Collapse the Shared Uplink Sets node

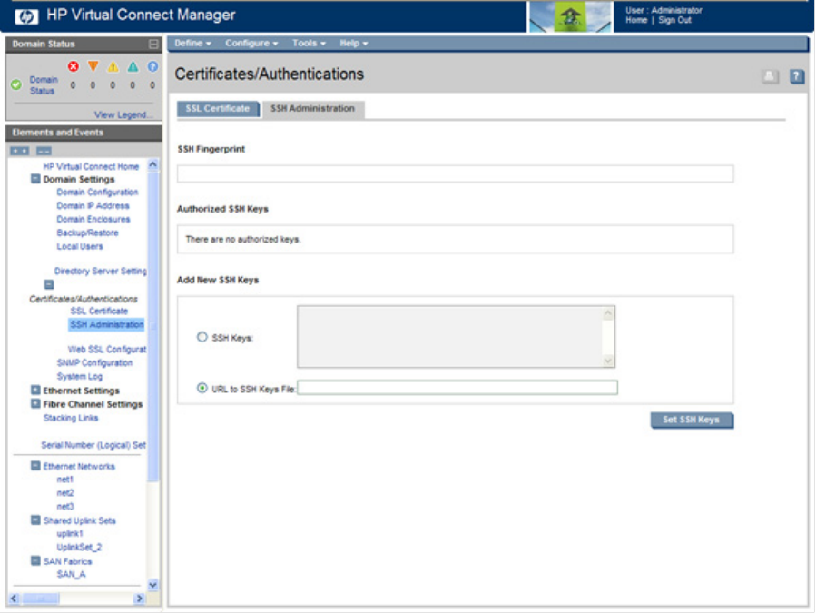tap(35, 520)
